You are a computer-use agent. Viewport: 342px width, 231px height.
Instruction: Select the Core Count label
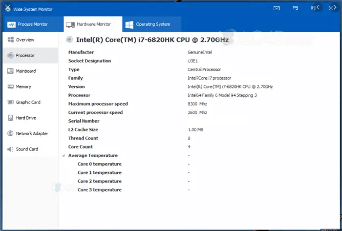point(81,147)
